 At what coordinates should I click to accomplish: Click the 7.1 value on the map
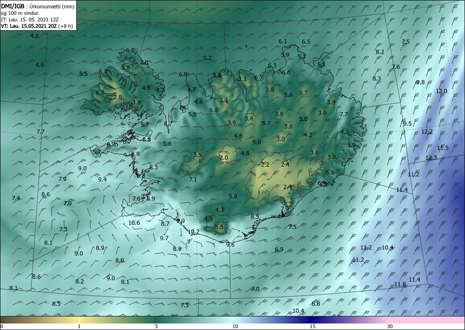pyautogui.click(x=193, y=179)
